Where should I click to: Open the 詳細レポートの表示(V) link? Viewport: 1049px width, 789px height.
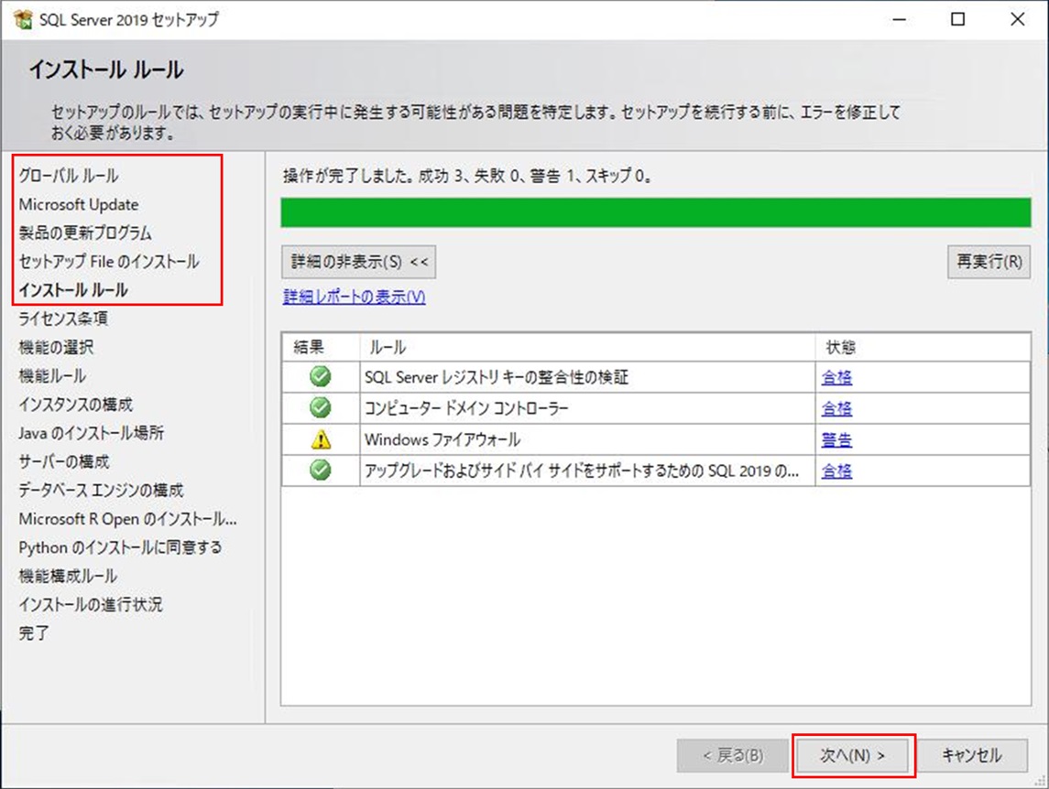354,297
